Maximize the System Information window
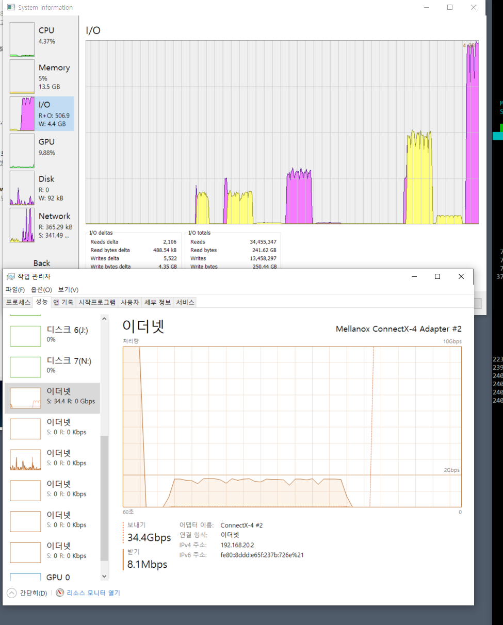The width and height of the screenshot is (503, 625). (x=450, y=7)
